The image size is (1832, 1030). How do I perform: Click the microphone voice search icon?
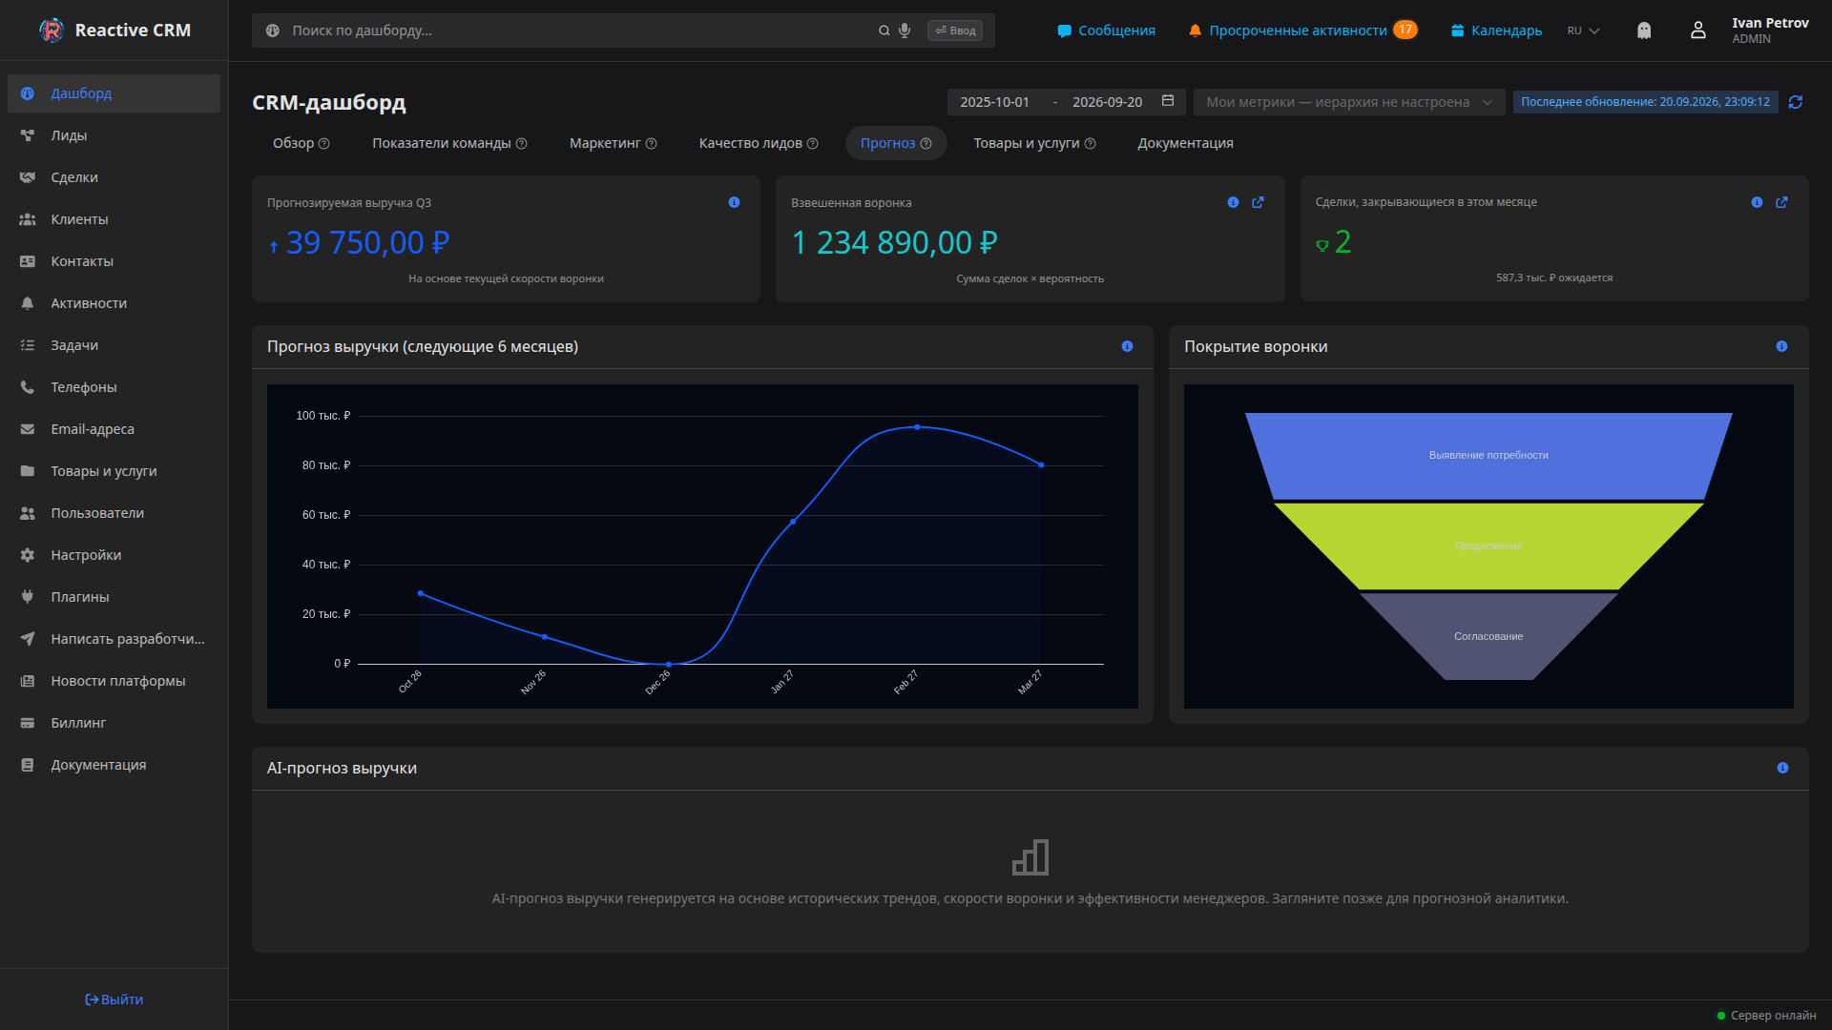[905, 31]
